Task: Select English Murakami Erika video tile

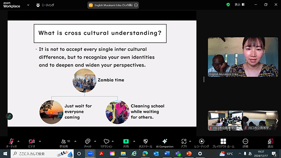Action: [243, 57]
